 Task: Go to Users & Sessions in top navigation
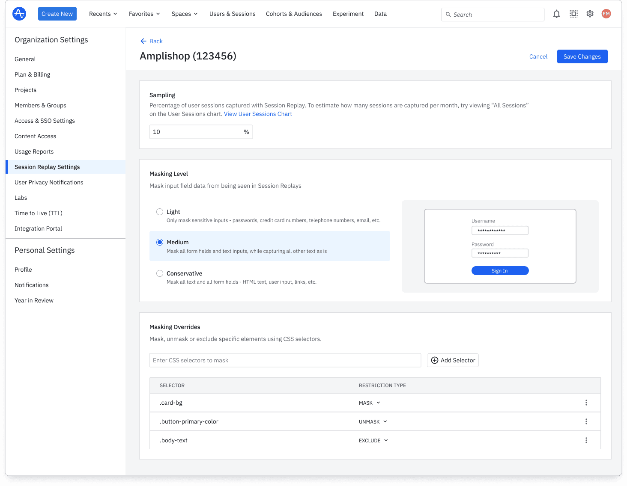tap(232, 14)
